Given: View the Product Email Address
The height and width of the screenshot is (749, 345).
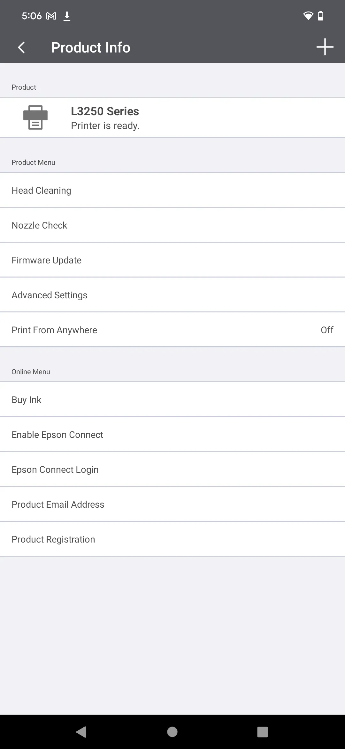Looking at the screenshot, I should [172, 504].
